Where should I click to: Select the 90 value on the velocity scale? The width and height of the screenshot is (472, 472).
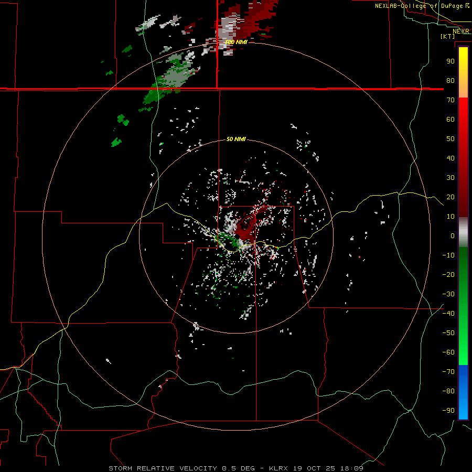(450, 61)
